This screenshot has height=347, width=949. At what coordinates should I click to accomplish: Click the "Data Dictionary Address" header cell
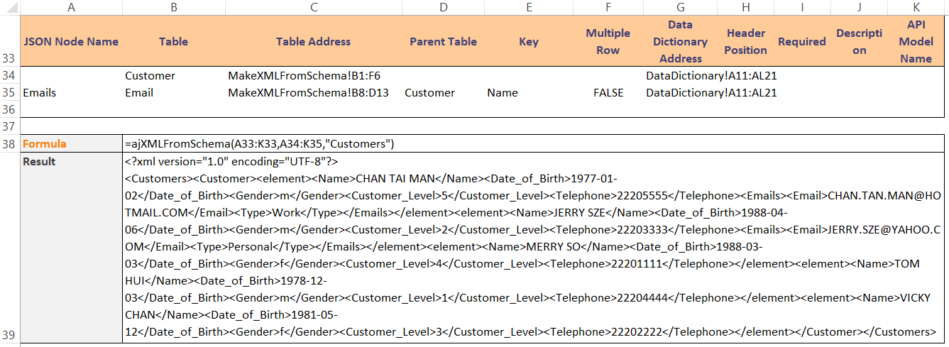[x=680, y=41]
